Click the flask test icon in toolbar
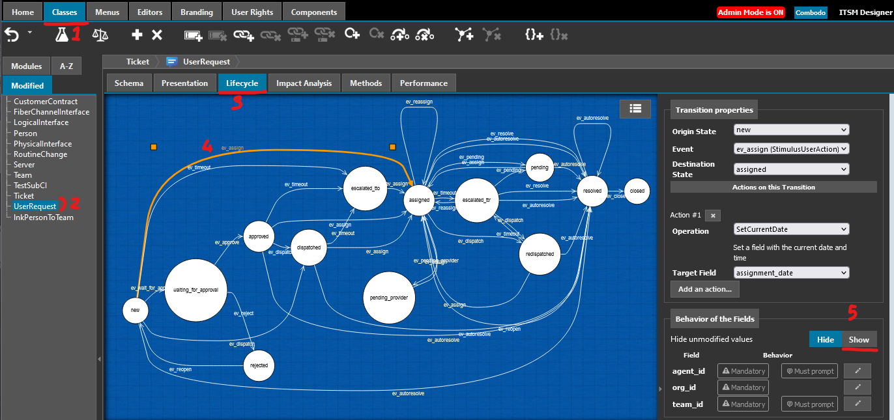The height and width of the screenshot is (420, 894). [62, 35]
